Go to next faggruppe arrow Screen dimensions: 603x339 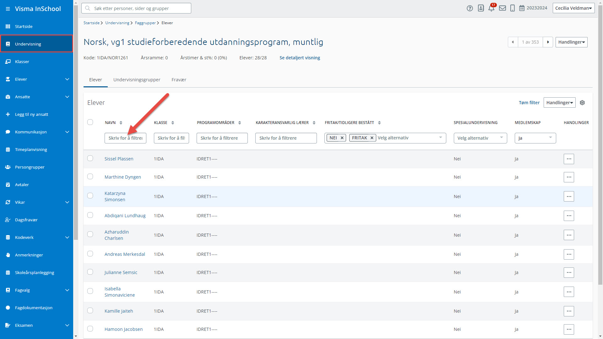pos(548,42)
